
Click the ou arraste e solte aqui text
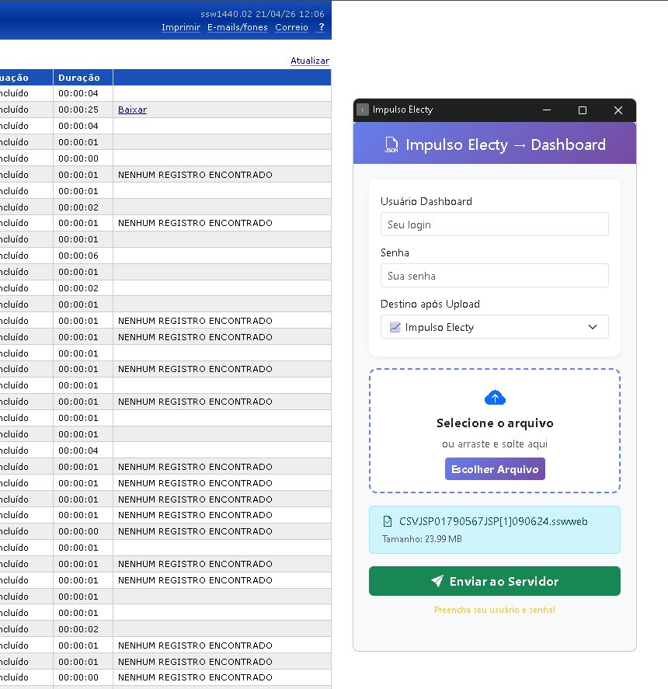coord(495,444)
